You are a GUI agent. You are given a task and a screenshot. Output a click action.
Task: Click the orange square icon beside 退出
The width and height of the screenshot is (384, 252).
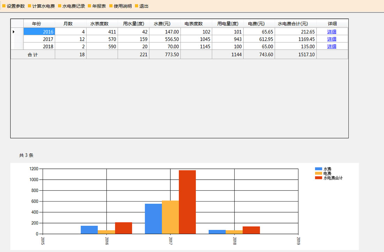(136, 6)
